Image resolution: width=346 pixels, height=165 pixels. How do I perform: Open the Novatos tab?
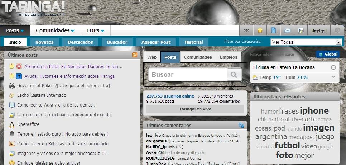coord(44,42)
